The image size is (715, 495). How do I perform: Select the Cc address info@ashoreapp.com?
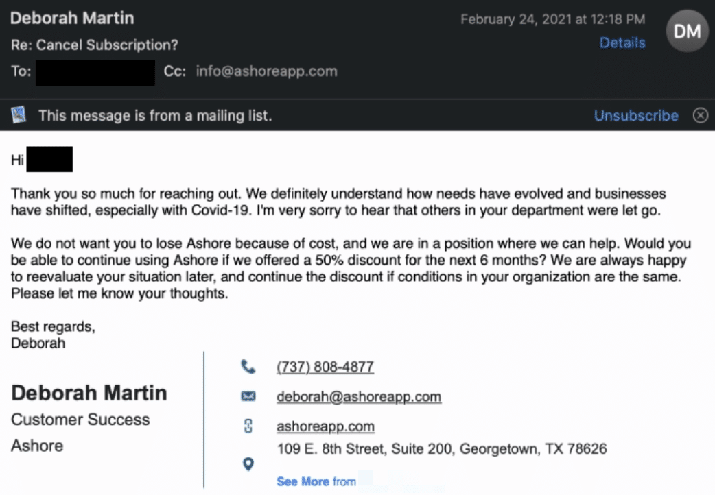tap(267, 71)
